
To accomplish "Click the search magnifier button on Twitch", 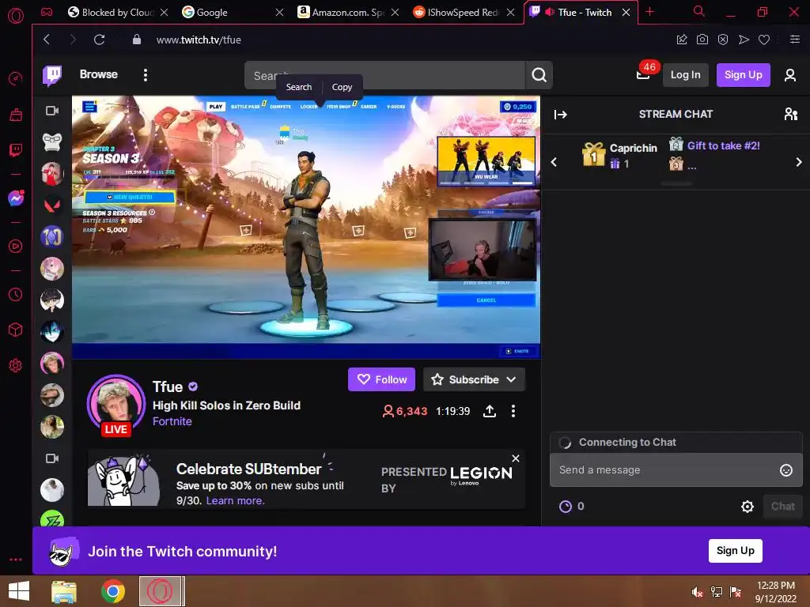I will click(x=539, y=75).
